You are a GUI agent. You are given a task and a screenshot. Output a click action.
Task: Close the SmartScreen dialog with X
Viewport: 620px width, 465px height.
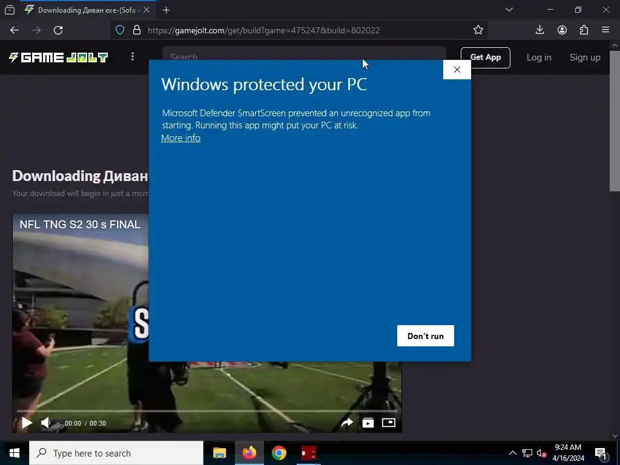click(457, 70)
